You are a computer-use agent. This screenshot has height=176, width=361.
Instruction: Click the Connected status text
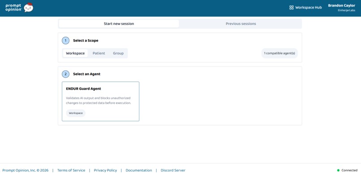(349, 171)
